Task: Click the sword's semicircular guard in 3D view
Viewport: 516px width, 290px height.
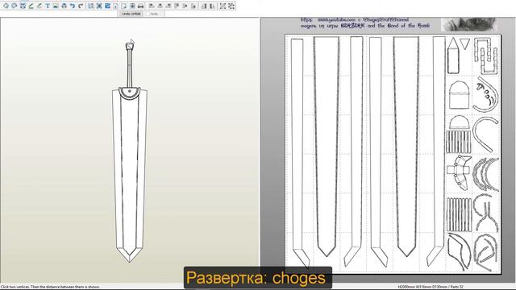Action: point(129,93)
